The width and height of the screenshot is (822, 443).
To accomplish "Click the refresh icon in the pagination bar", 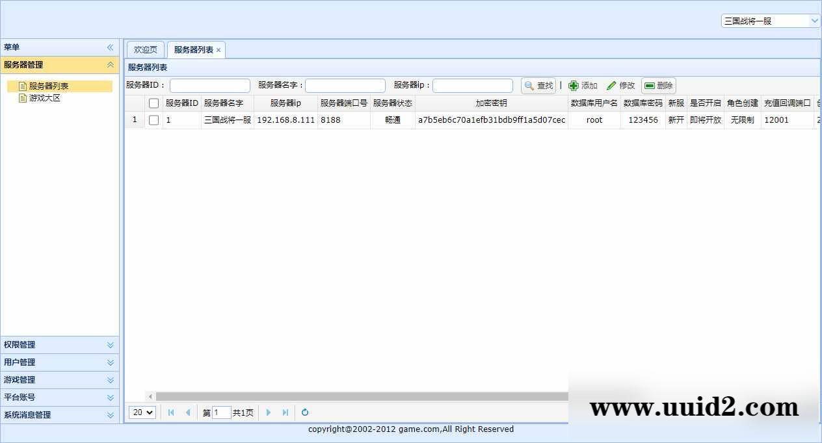I will (304, 412).
